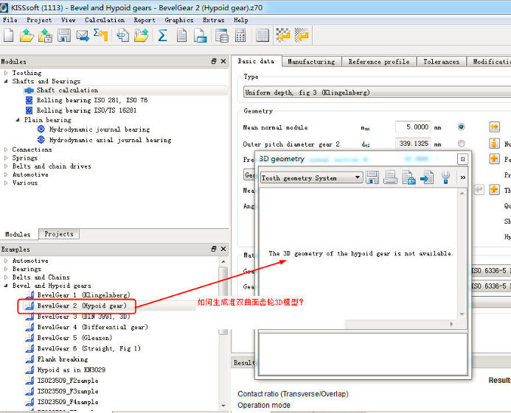Click the convert icon beside Mean normal module
Image resolution: width=511 pixels, height=413 pixels.
point(494,127)
